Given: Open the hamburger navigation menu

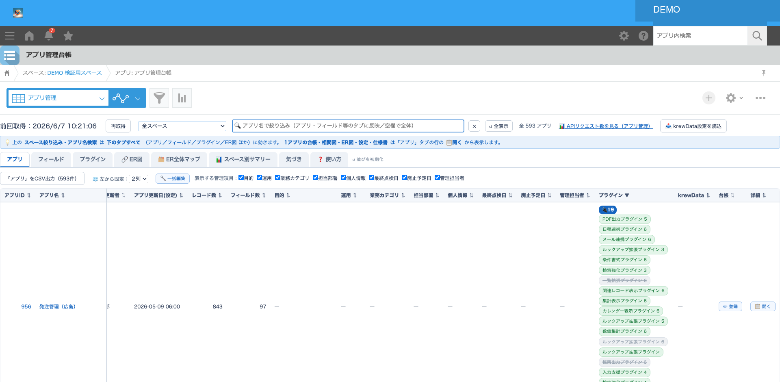Looking at the screenshot, I should pos(10,36).
